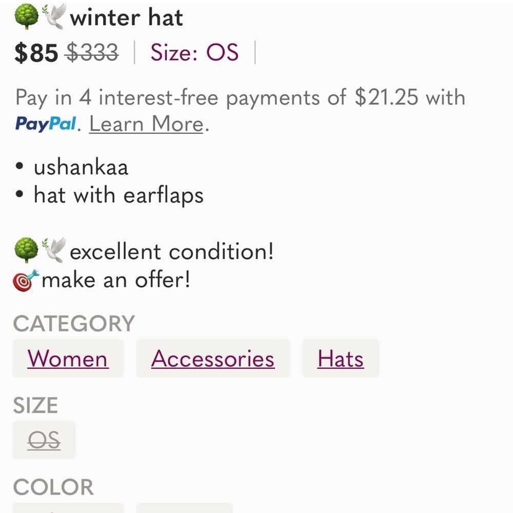Click the COLOR section heading
The width and height of the screenshot is (513, 513).
(53, 486)
